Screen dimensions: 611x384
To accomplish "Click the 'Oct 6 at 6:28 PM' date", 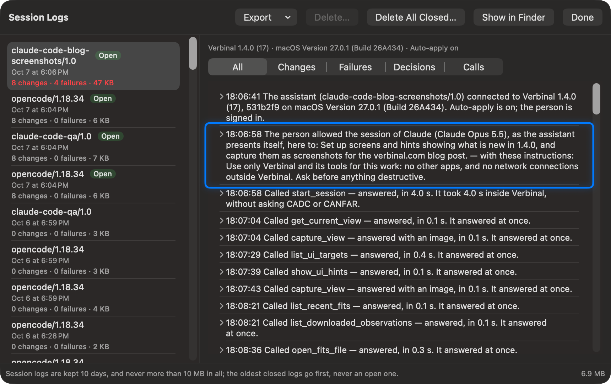I will coord(40,336).
